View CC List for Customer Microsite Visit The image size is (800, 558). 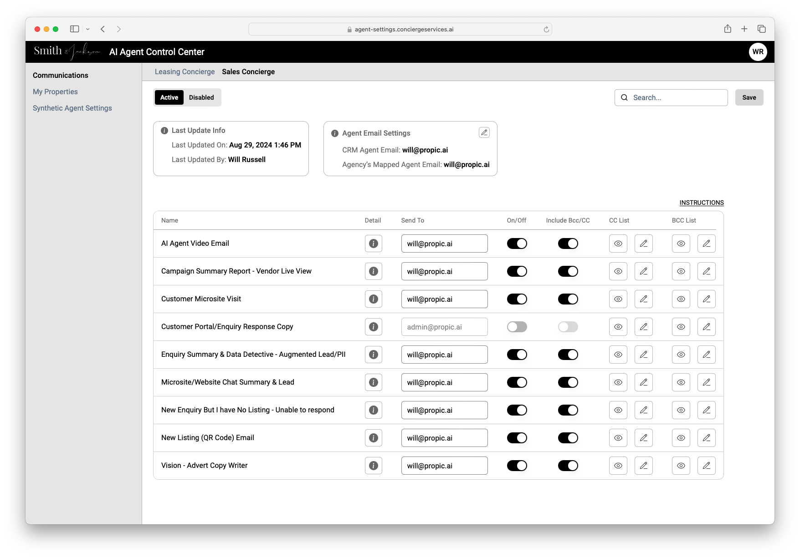[x=618, y=299]
